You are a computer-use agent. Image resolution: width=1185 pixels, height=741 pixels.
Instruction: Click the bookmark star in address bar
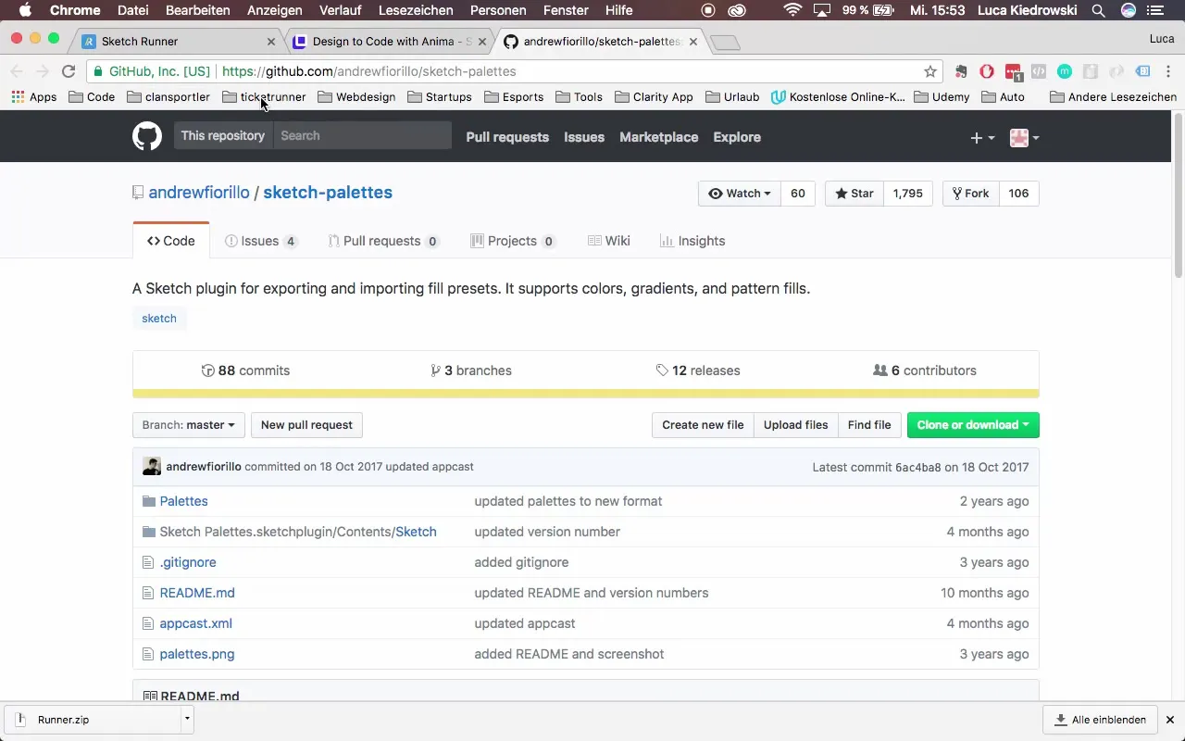930,71
